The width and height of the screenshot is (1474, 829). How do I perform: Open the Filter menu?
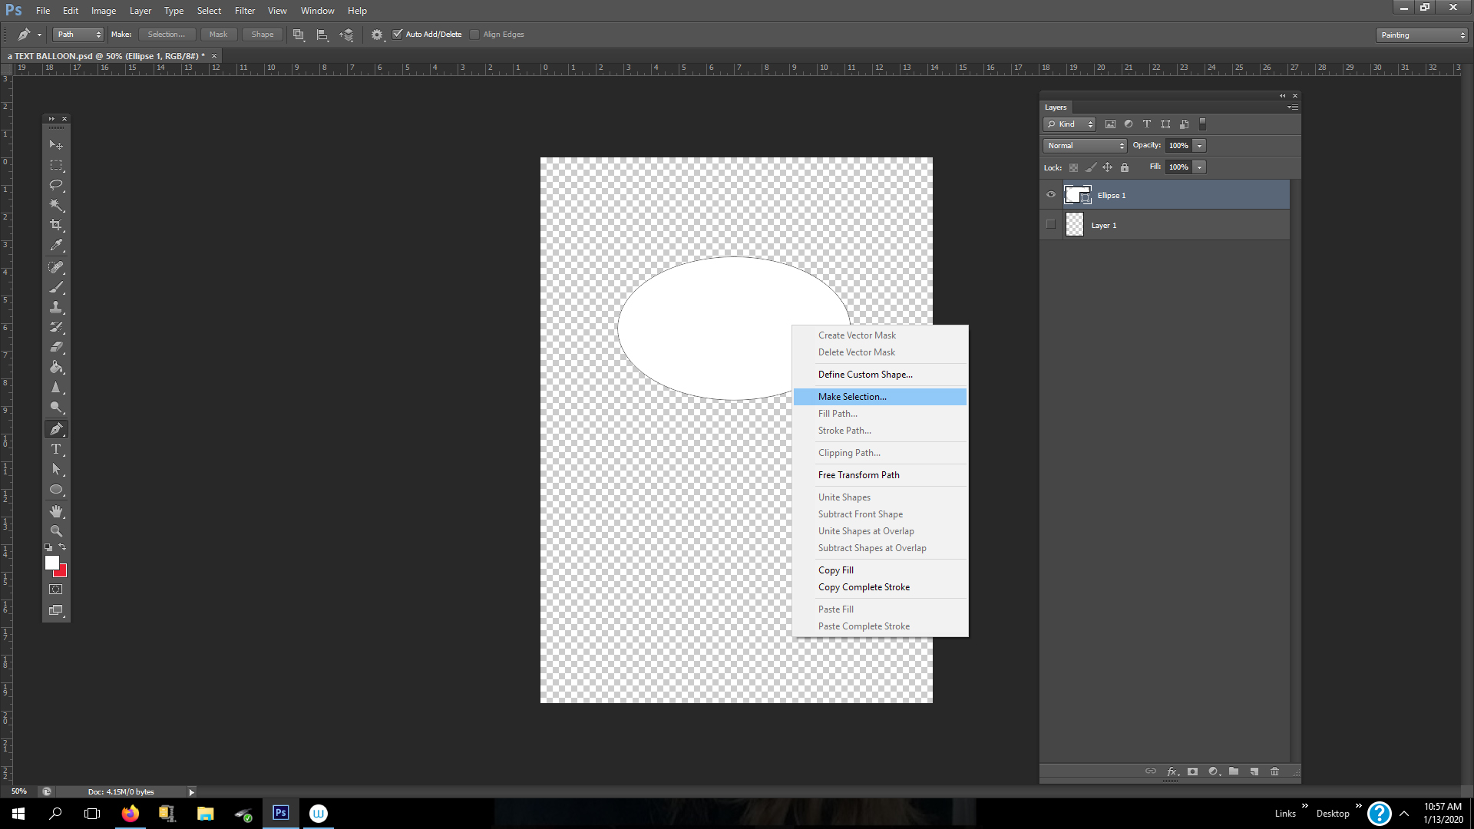244,10
